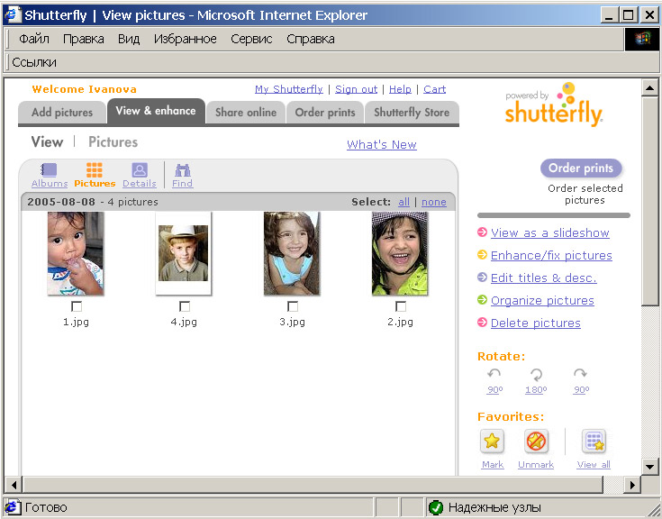Select none link
The width and height of the screenshot is (662, 519).
(x=434, y=202)
